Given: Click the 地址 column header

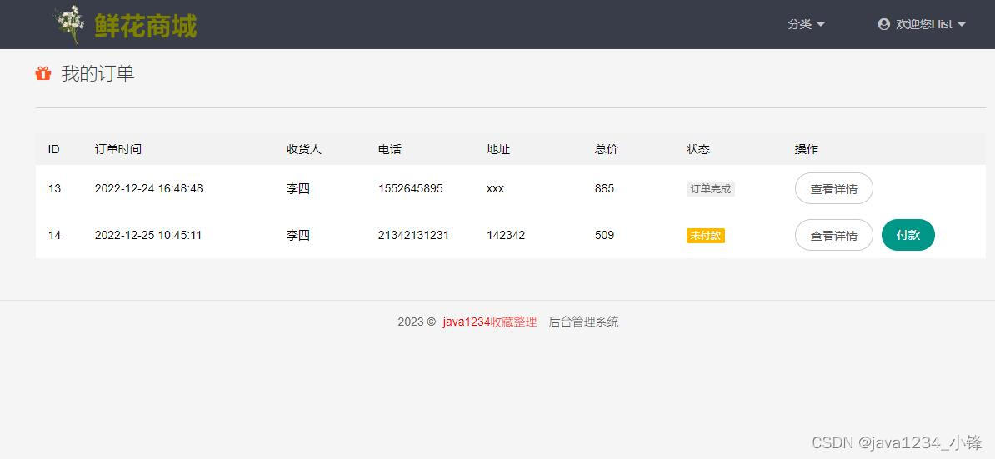Looking at the screenshot, I should pyautogui.click(x=498, y=150).
